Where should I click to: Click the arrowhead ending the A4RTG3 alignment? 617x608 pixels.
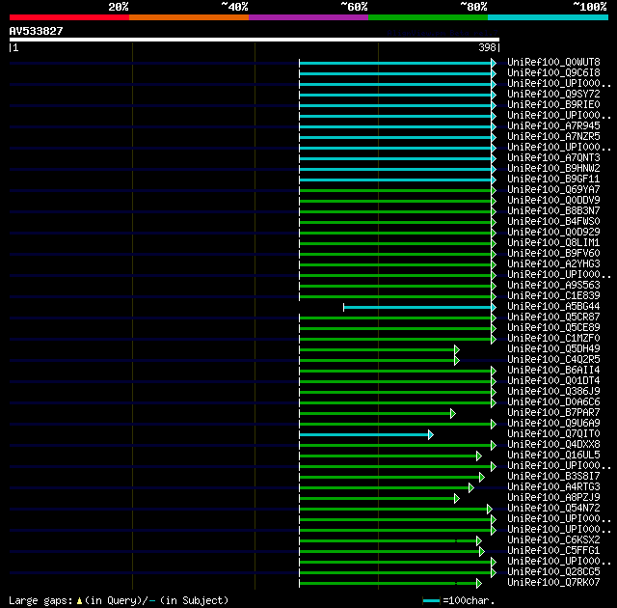coord(471,488)
